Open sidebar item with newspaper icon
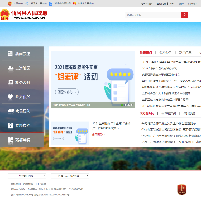The width and height of the screenshot is (201, 201). pos(22,54)
